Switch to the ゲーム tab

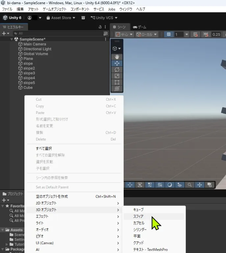click(x=140, y=27)
